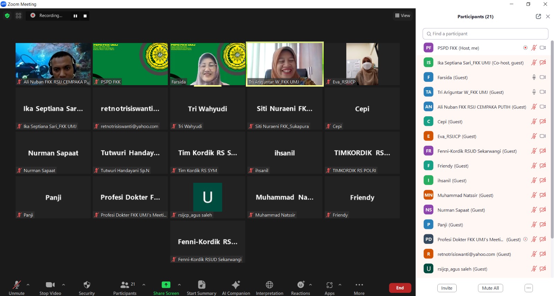Screen dimensions: 554x296
Task: Toggle microphone for PSPD FKK host row
Action: [x=534, y=48]
